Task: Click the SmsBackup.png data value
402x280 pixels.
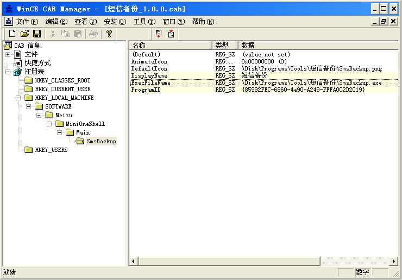Action: pyautogui.click(x=312, y=69)
